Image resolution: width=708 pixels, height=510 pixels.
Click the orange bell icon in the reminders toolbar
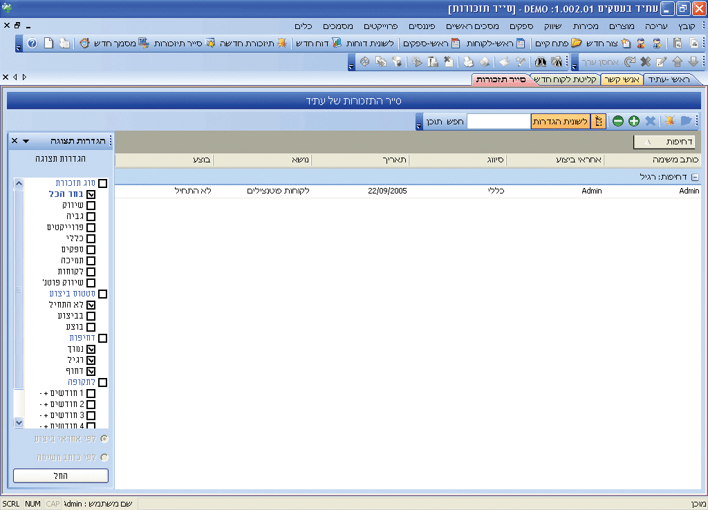(x=669, y=121)
